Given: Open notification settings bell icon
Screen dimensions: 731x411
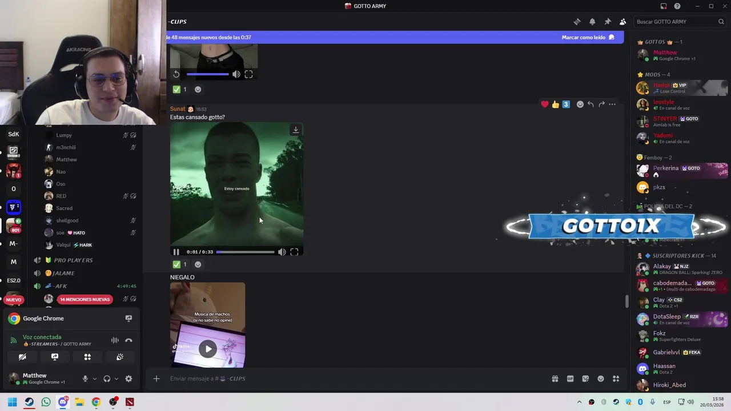Looking at the screenshot, I should [592, 22].
